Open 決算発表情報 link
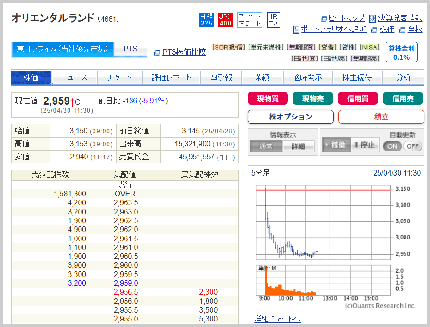Screen dimensions: 430x327 coord(400,18)
